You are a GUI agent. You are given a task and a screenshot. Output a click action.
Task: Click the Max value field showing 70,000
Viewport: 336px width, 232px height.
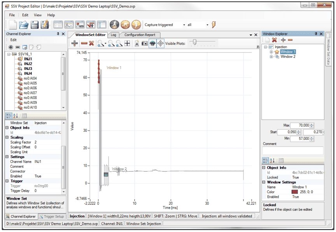[x=300, y=125]
